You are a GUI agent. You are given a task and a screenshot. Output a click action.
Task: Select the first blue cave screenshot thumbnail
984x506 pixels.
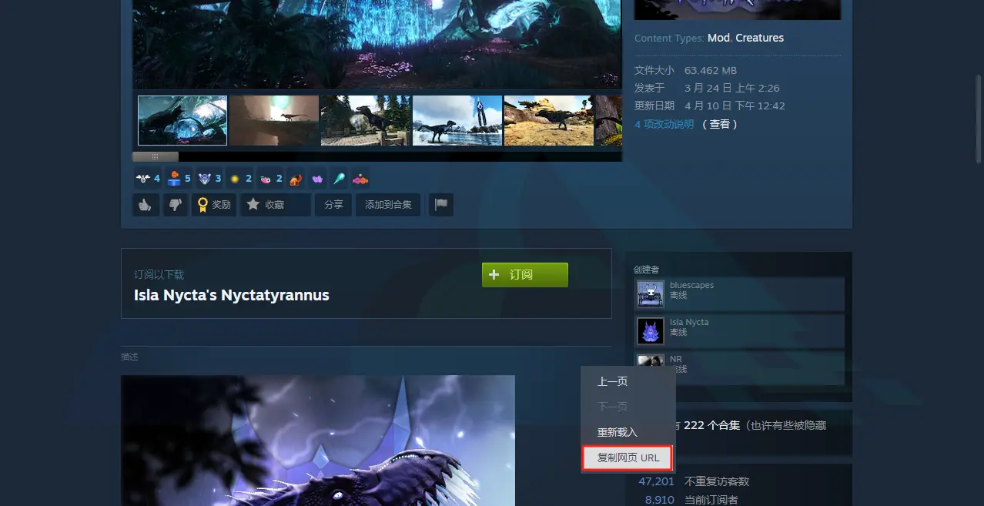(x=182, y=120)
